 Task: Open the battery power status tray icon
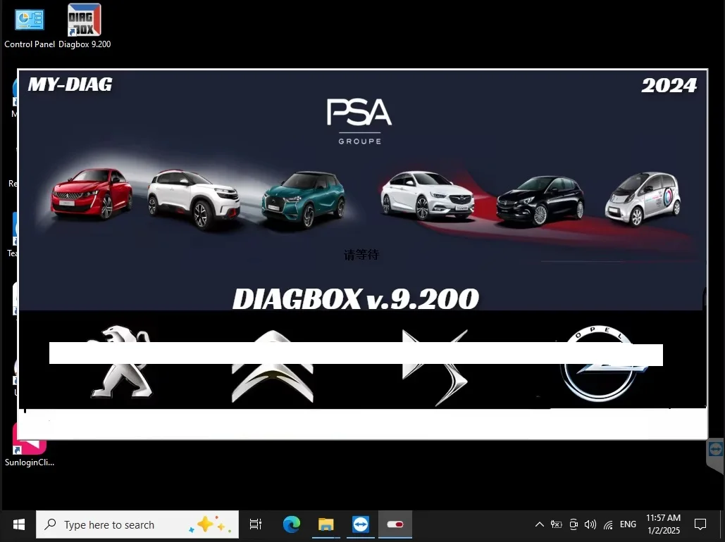click(556, 524)
